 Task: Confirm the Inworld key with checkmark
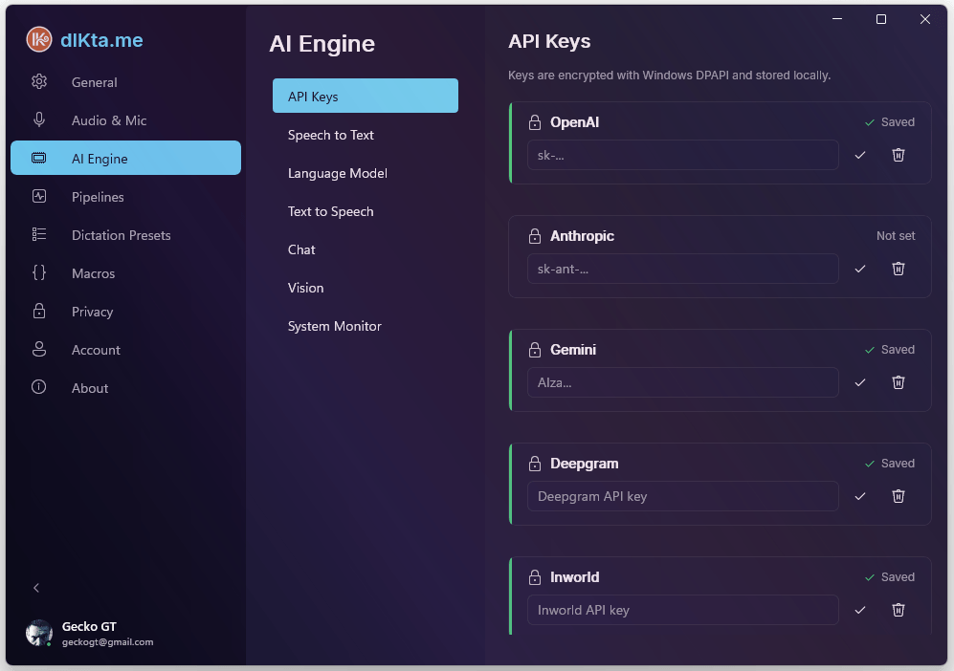click(859, 610)
